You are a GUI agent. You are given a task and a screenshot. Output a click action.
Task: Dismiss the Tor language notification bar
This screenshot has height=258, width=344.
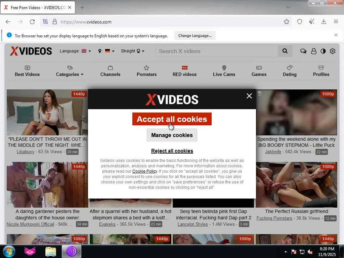(336, 35)
